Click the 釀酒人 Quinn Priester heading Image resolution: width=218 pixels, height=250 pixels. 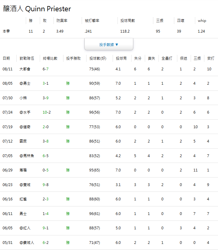pos(37,9)
